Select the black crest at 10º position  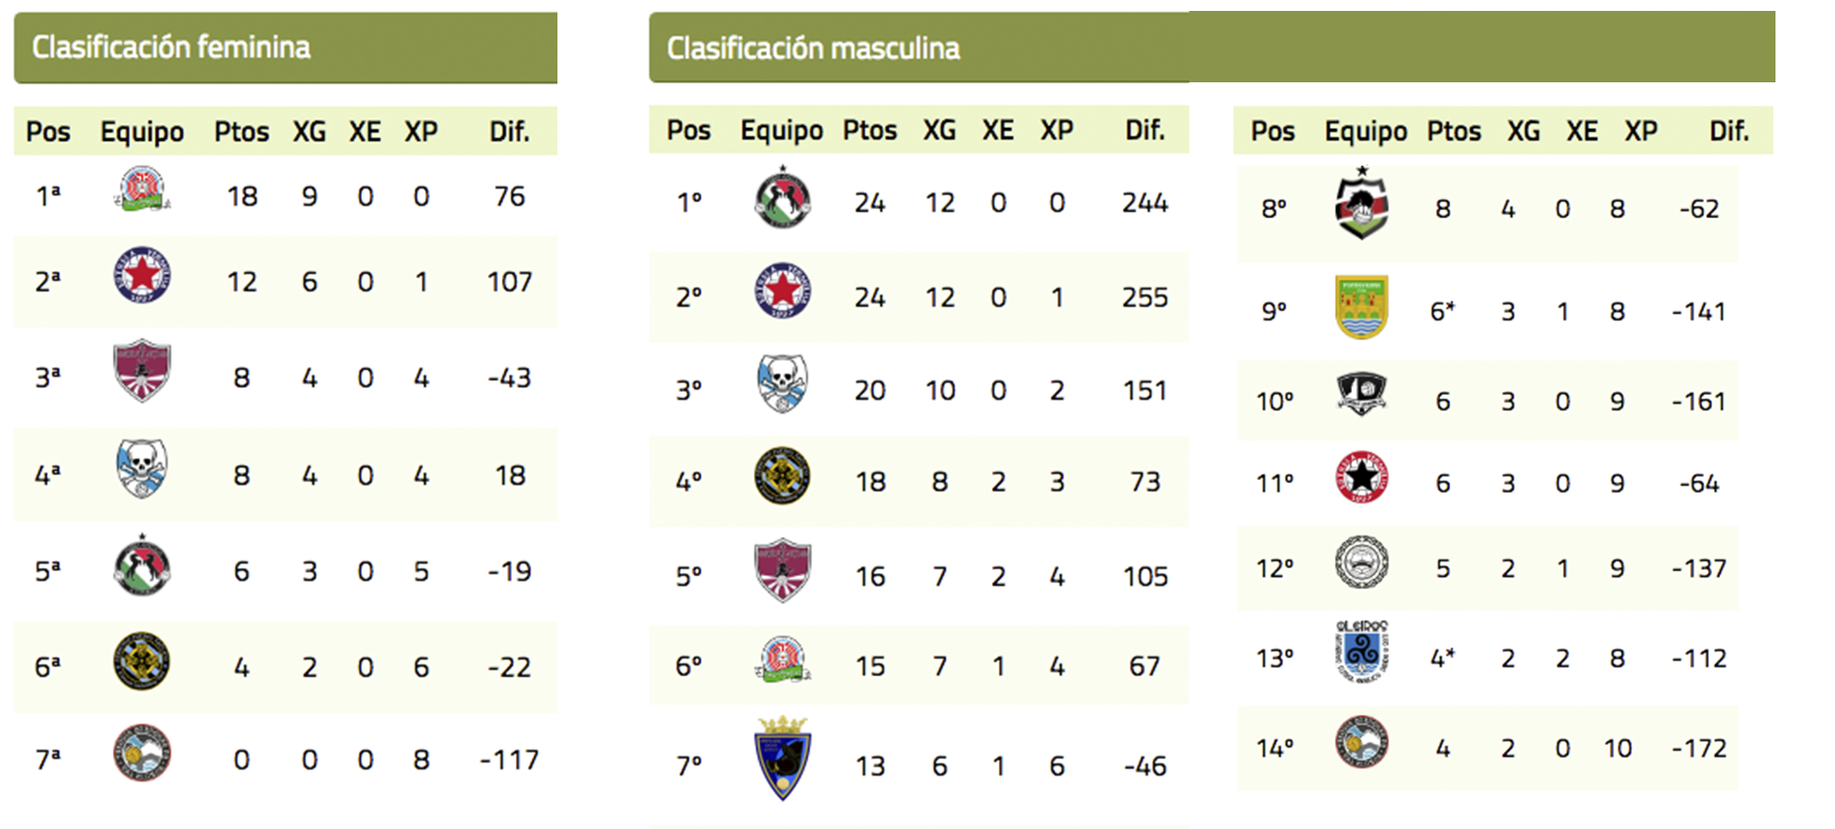(1361, 395)
